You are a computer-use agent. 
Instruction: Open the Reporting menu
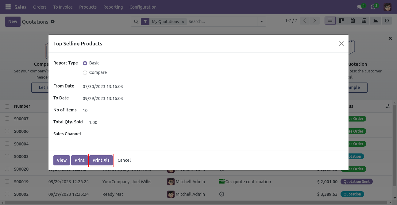(x=113, y=7)
